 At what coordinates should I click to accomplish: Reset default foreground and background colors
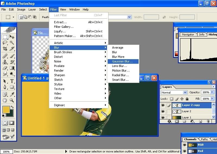(x=4, y=116)
